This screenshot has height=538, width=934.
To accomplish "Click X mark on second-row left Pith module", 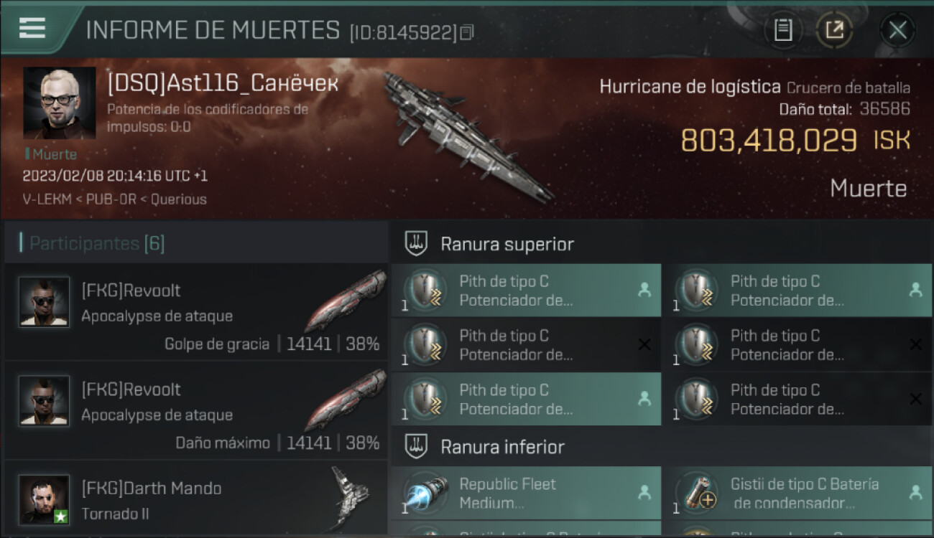I will (x=644, y=344).
